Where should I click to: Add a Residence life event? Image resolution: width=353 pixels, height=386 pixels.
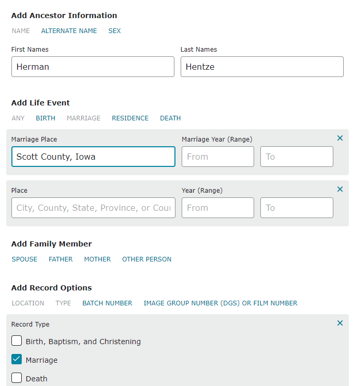[x=130, y=118]
